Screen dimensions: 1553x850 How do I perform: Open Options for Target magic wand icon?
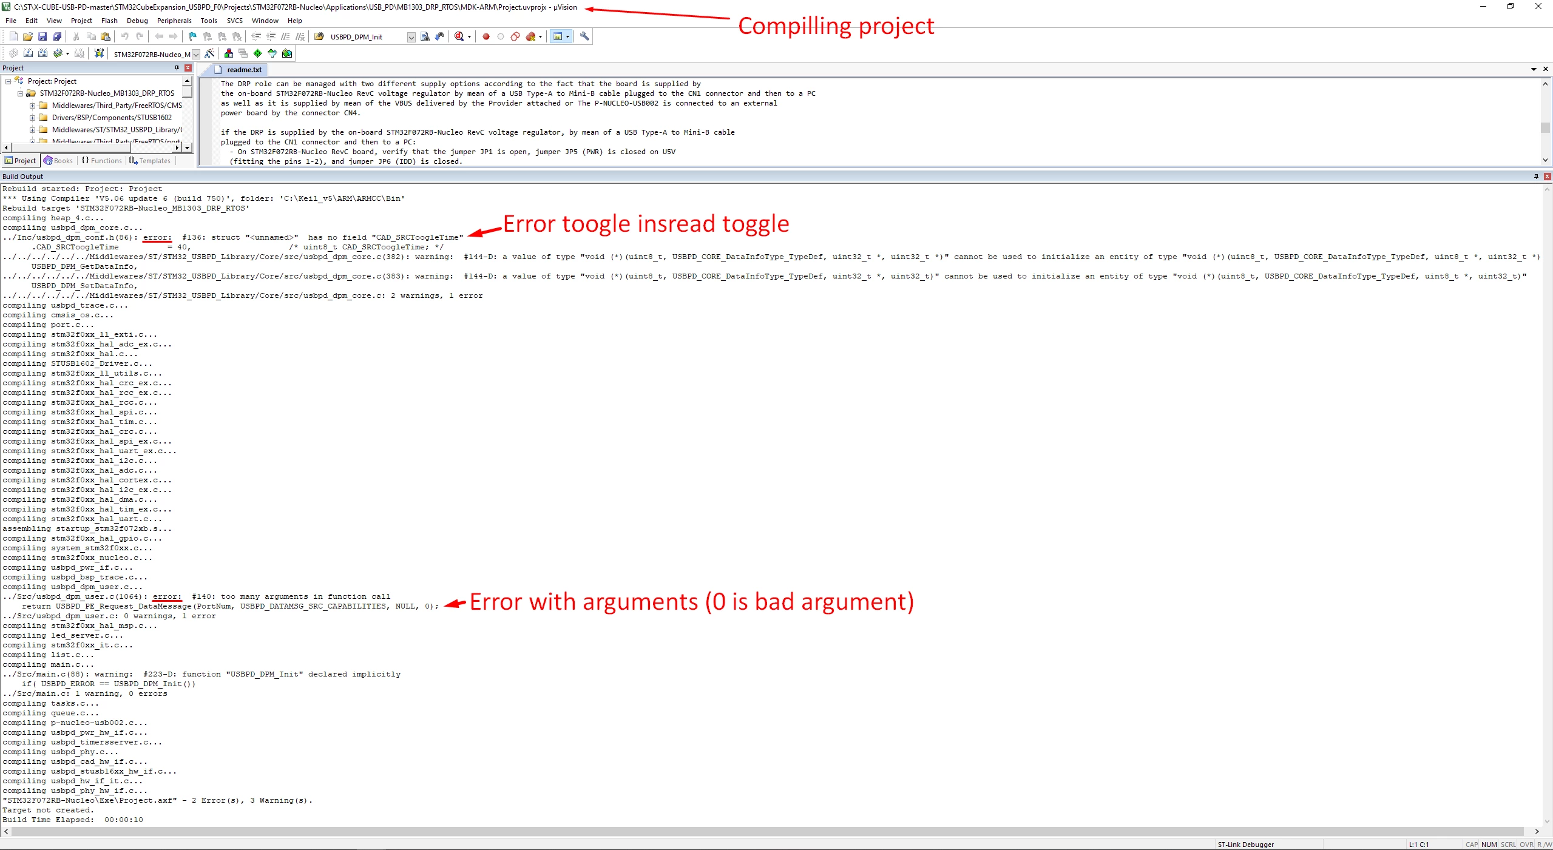[209, 53]
